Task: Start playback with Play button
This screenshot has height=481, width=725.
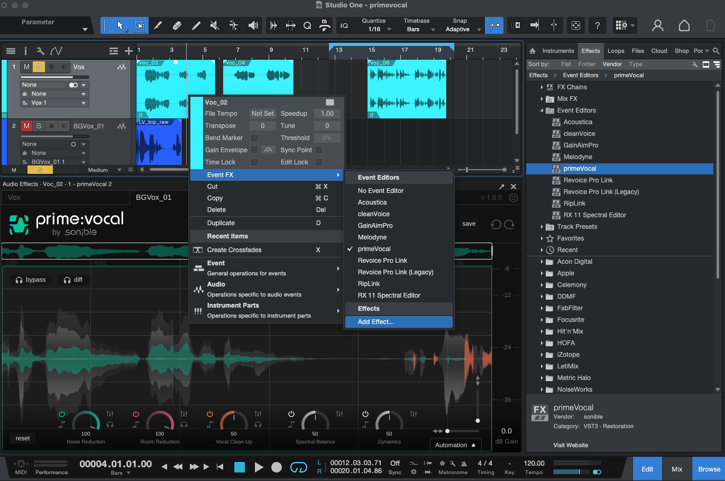Action: (x=259, y=467)
